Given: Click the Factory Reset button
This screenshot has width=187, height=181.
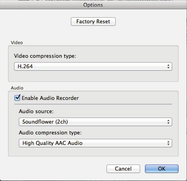Looking at the screenshot, I should (93, 21).
